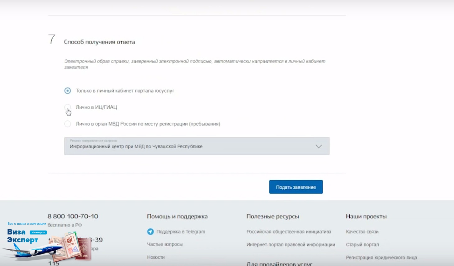Open 'Частые вопросы' link
The height and width of the screenshot is (266, 454).
coord(165,245)
